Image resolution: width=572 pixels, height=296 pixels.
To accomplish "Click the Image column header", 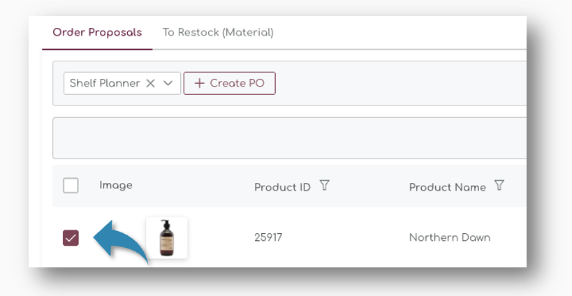I will click(x=116, y=185).
